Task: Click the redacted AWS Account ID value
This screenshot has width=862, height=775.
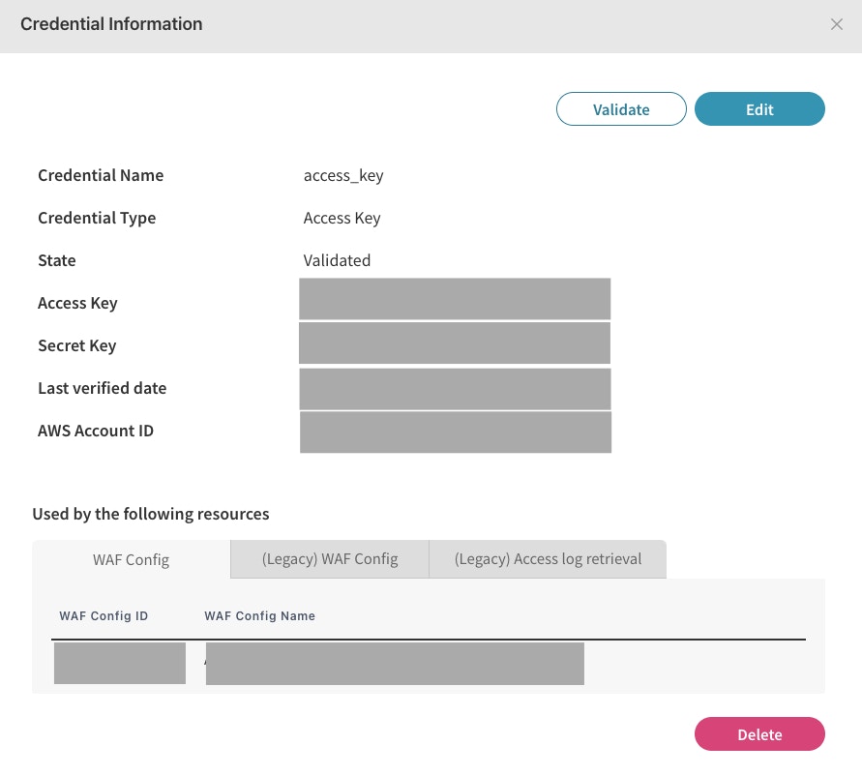Action: tap(455, 432)
